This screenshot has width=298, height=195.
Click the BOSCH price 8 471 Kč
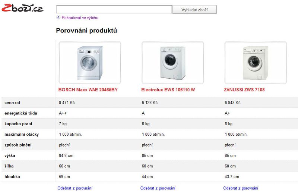[x=67, y=103]
